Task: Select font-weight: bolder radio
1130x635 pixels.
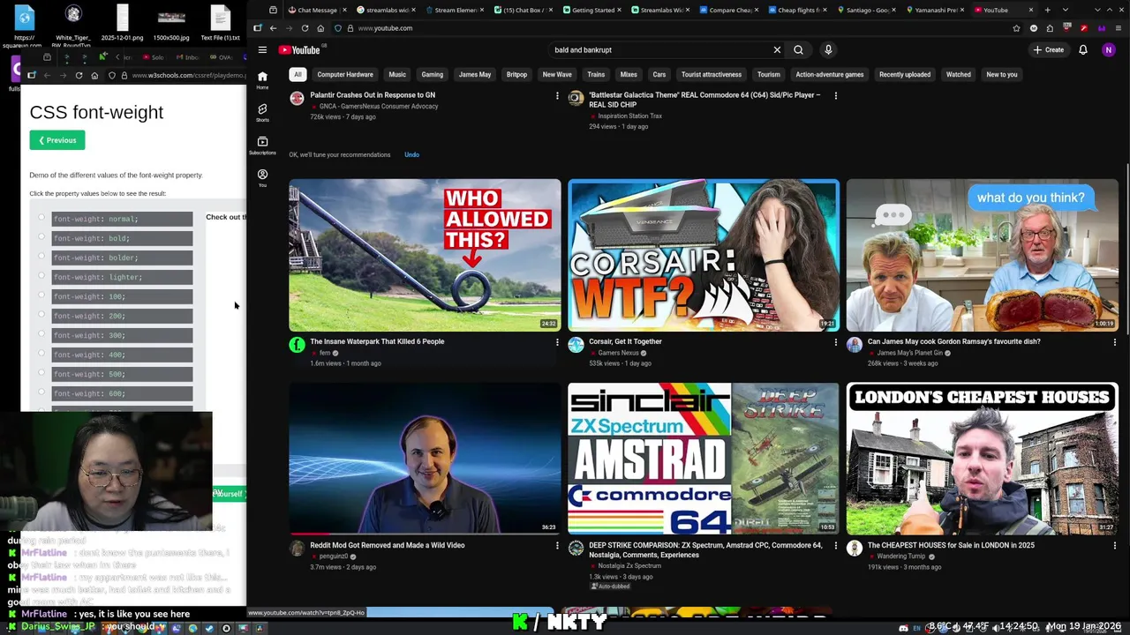Action: (x=41, y=257)
